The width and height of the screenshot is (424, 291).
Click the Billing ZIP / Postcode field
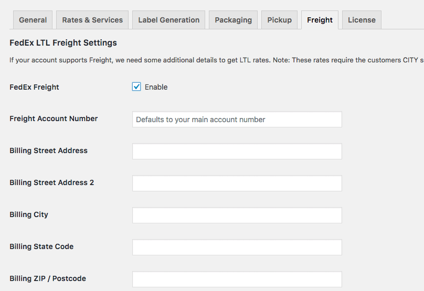point(237,279)
